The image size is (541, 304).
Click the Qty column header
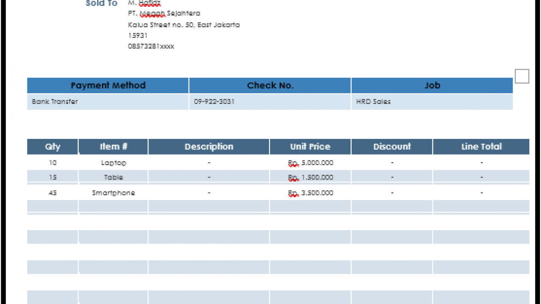pyautogui.click(x=52, y=147)
